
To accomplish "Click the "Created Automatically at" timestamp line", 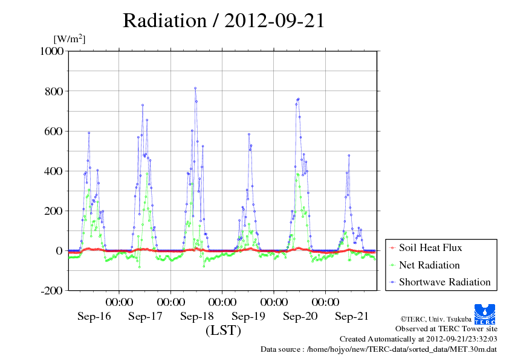I will pos(418,339).
